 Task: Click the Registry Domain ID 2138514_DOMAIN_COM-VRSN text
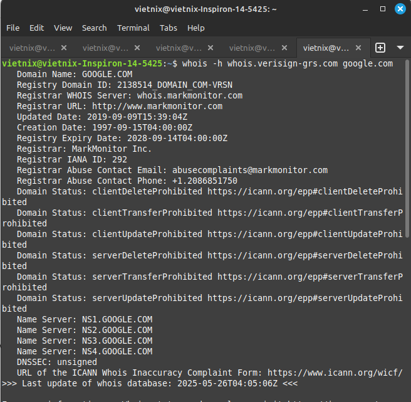[175, 85]
